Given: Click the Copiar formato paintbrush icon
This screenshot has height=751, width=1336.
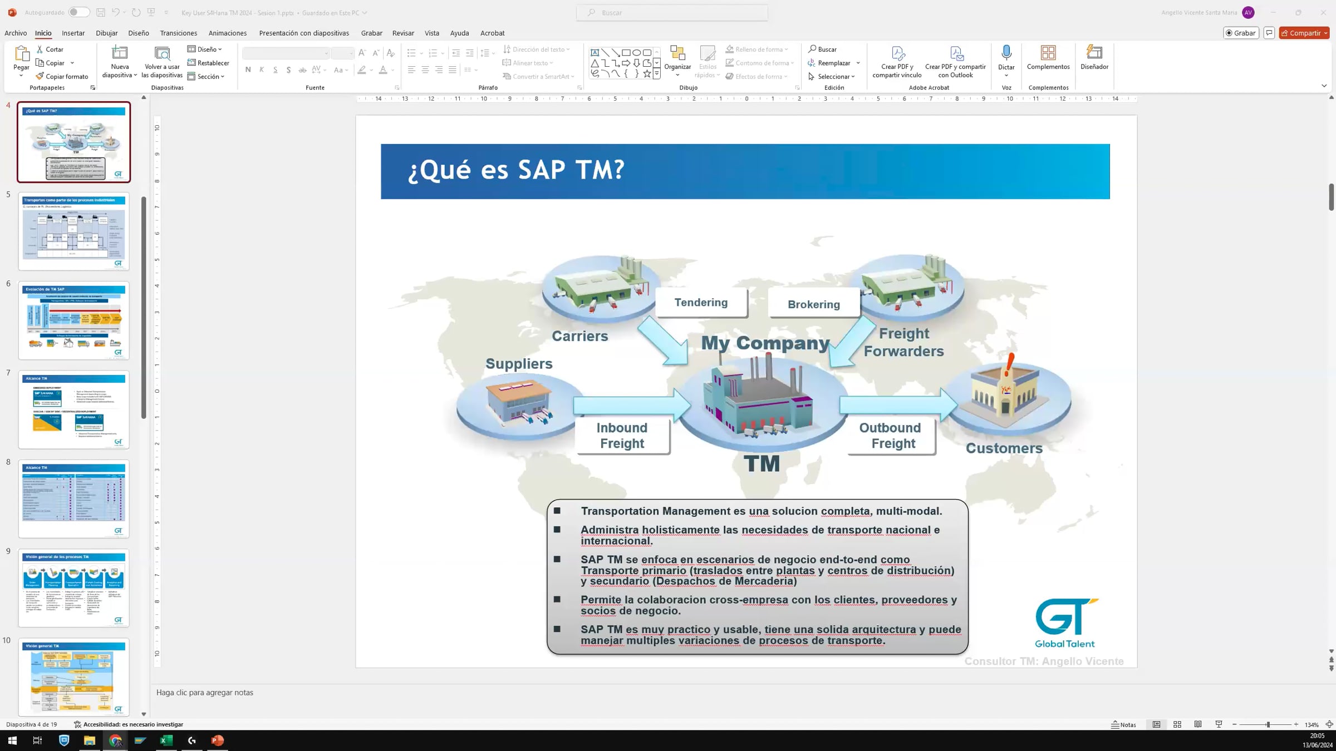Looking at the screenshot, I should click(x=40, y=76).
